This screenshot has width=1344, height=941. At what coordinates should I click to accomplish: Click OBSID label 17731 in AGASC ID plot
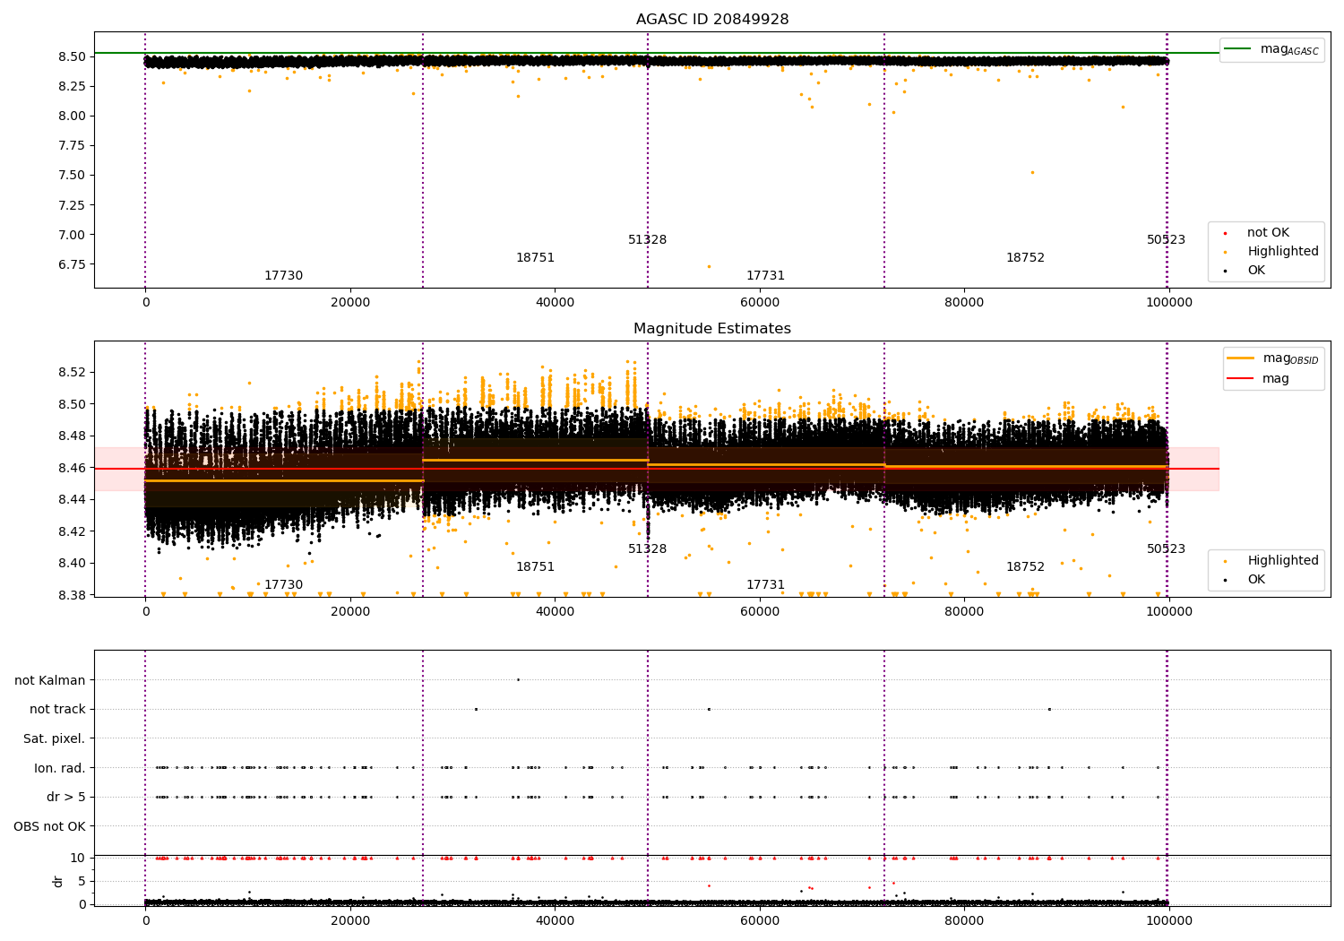[765, 276]
